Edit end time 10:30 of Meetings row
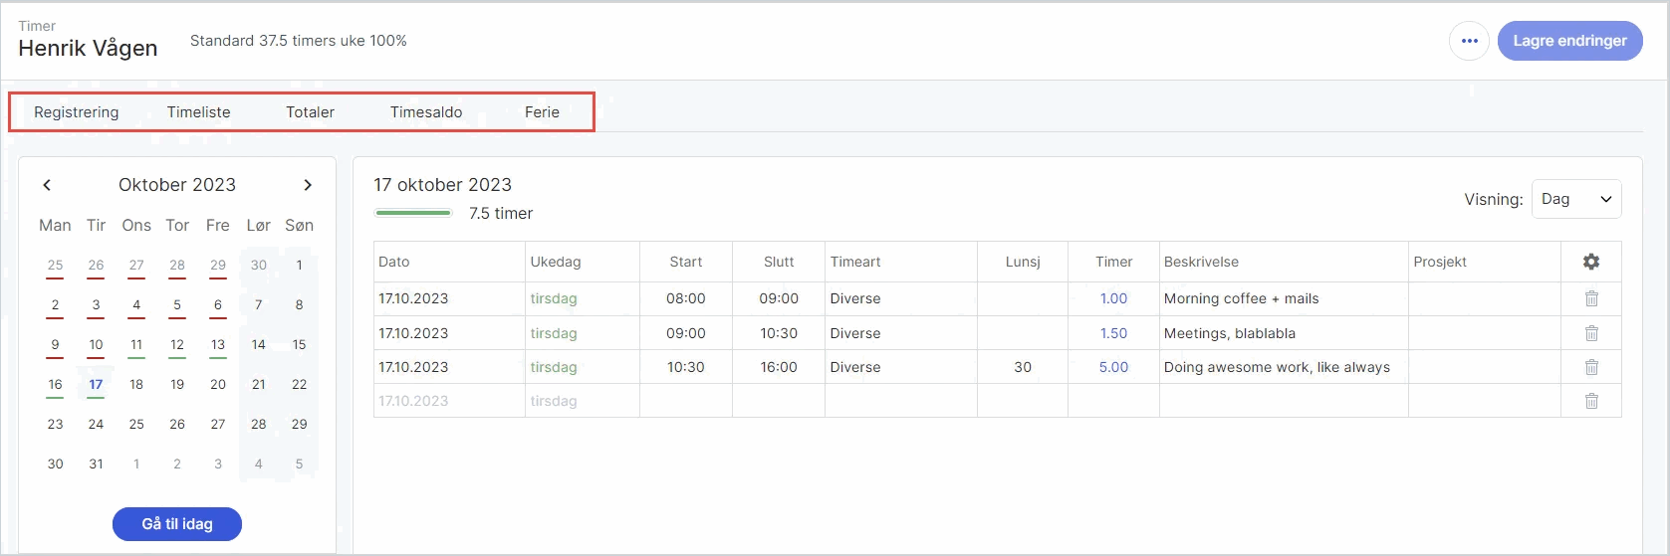 779,333
